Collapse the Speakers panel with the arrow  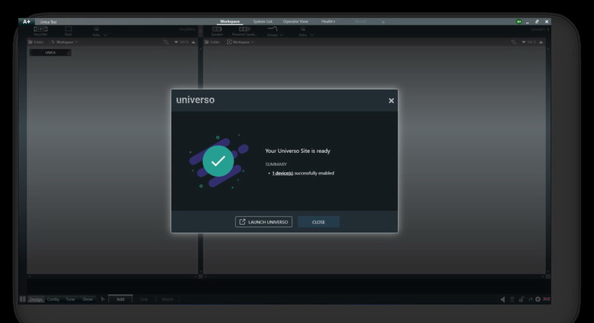point(548,29)
